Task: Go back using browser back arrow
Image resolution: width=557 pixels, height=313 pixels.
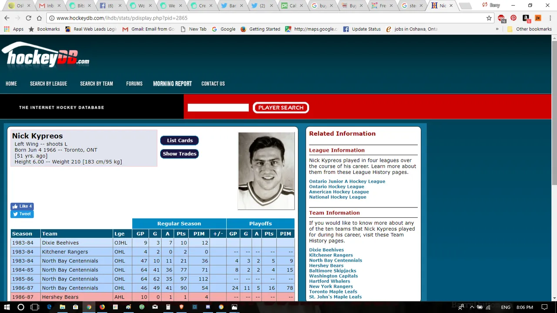Action: [x=7, y=18]
